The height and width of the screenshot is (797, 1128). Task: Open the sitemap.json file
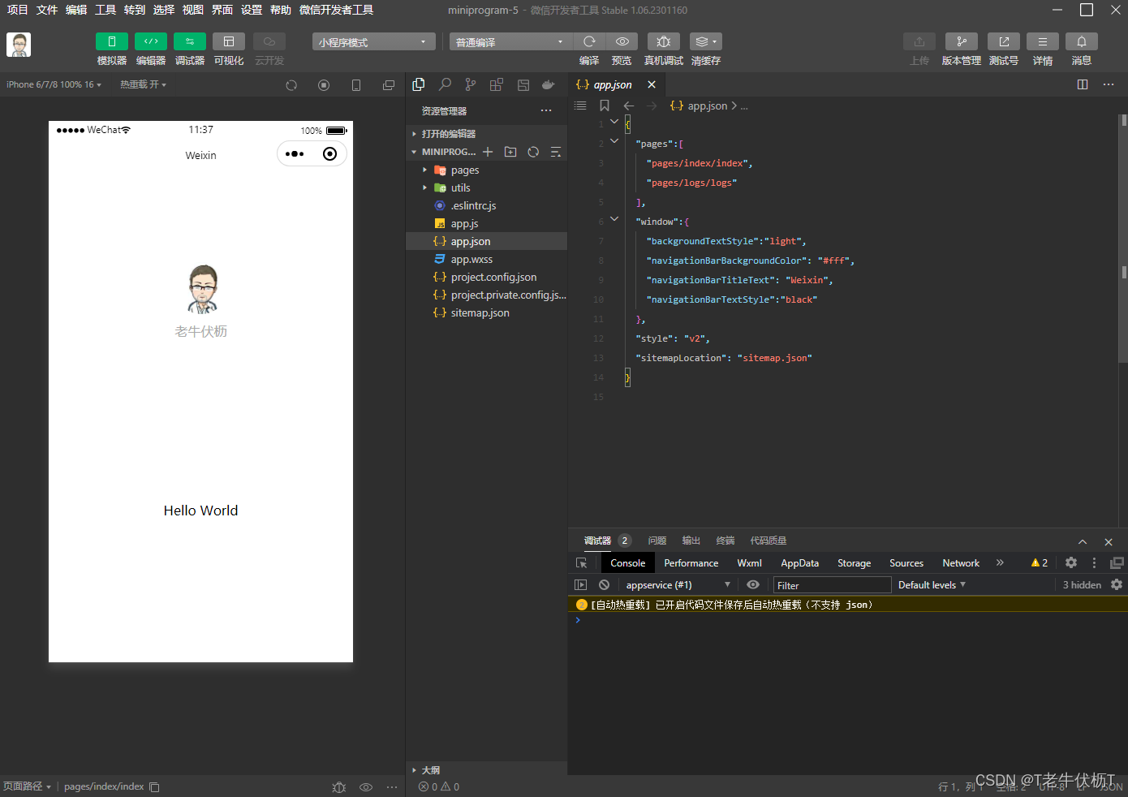[486, 313]
